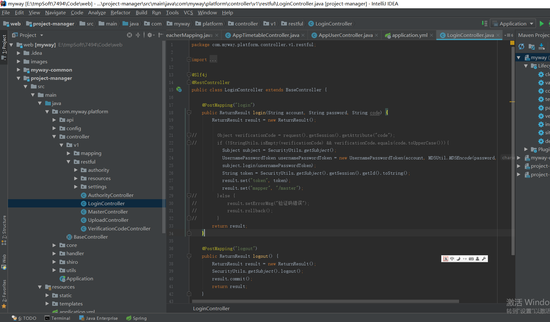Click the editor horizontal scrollbar
This screenshot has height=322, width=550.
pos(325,301)
